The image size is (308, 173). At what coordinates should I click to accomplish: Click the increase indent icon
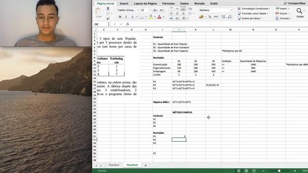[x=177, y=18]
